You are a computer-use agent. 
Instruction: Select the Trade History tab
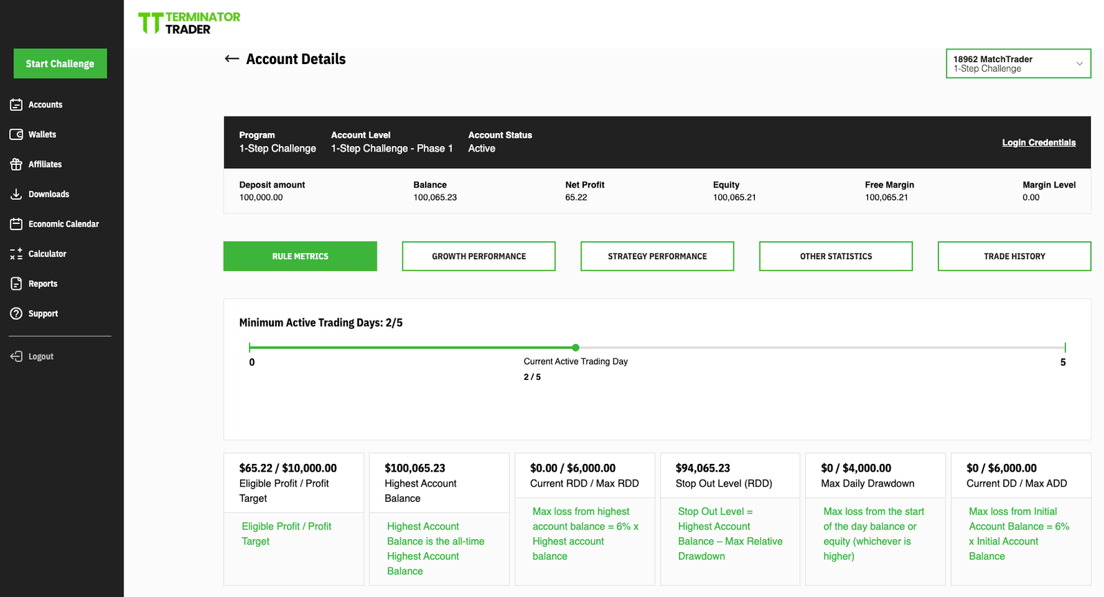point(1014,256)
